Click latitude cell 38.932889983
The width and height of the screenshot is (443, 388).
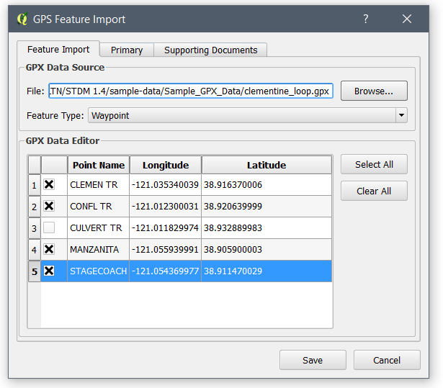[x=267, y=227]
